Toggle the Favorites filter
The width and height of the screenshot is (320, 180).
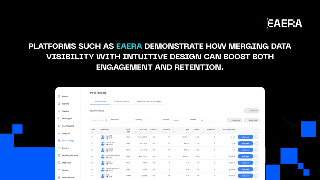coord(251,110)
